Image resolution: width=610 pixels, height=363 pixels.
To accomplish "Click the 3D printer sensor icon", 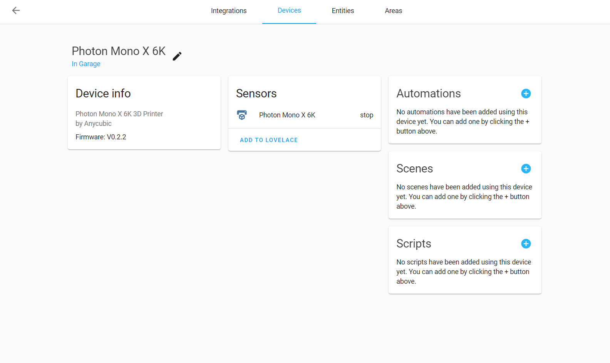I will (242, 115).
